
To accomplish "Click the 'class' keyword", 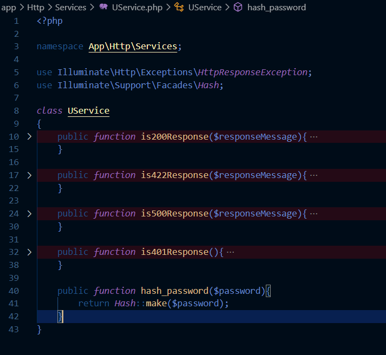I will [49, 111].
